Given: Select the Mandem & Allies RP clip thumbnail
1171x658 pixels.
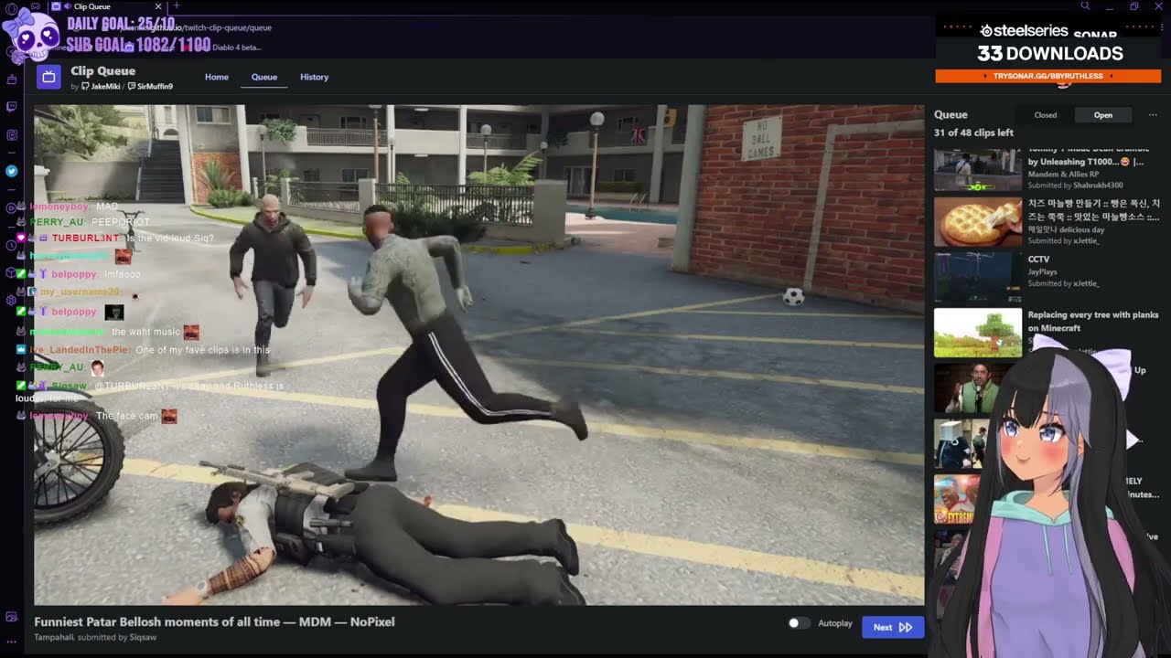Looking at the screenshot, I should point(977,169).
